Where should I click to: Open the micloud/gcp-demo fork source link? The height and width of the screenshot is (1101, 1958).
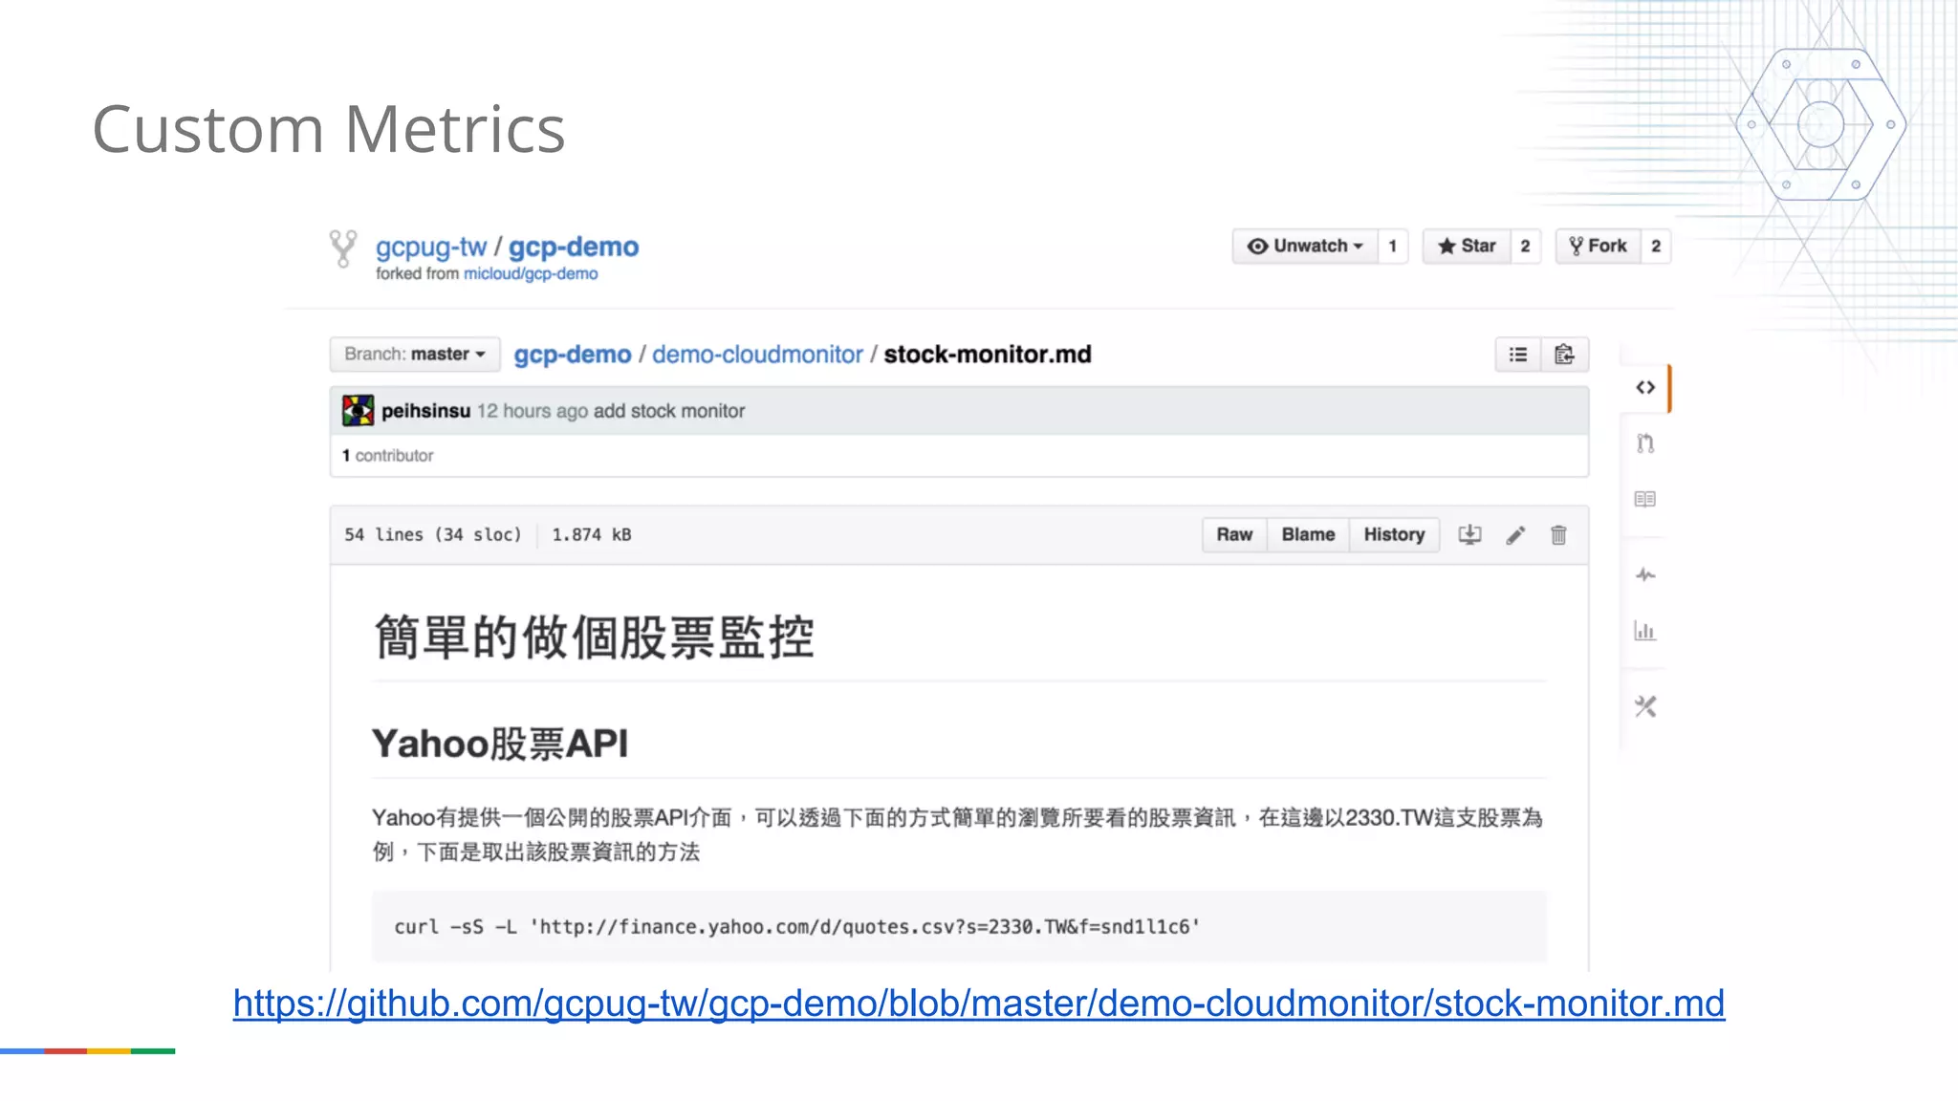(x=531, y=274)
